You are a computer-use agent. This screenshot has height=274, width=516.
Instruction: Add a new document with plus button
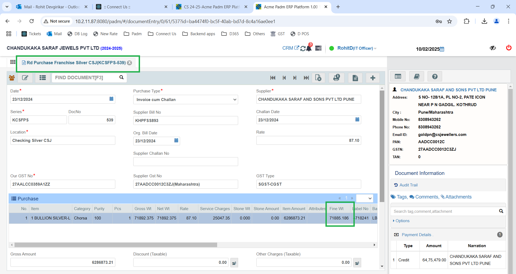click(373, 78)
